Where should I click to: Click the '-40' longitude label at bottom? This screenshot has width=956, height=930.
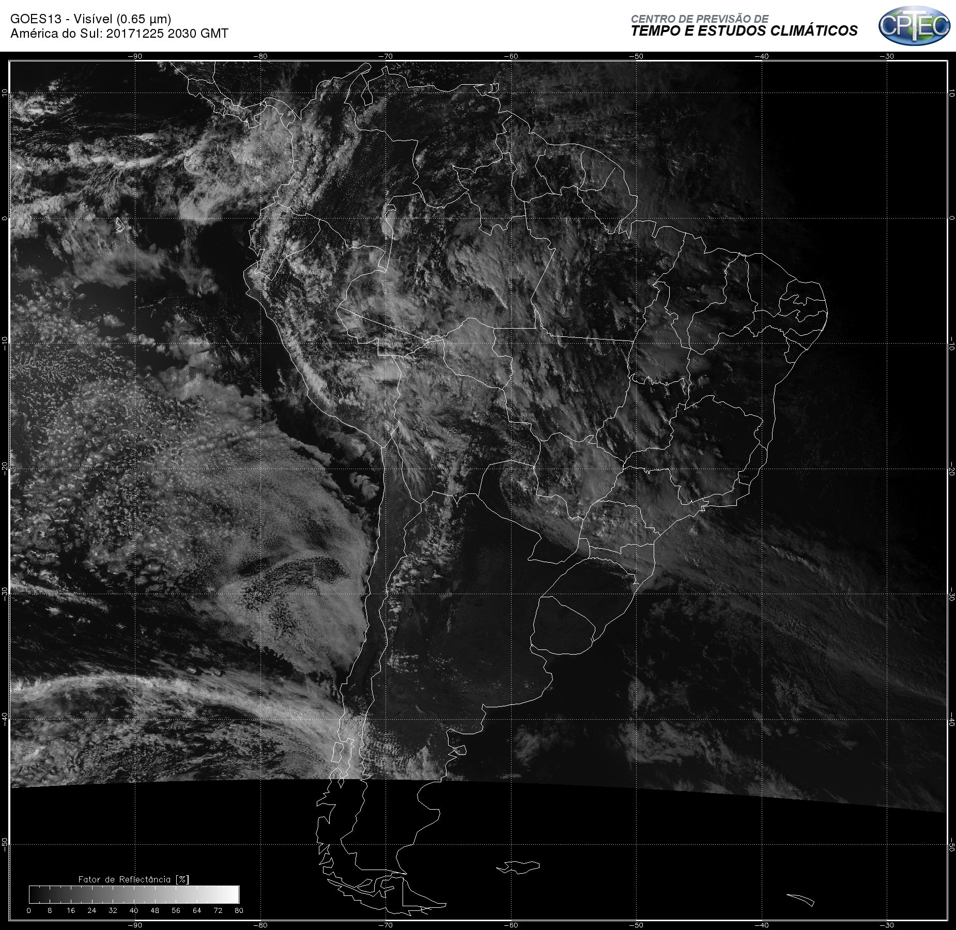tap(762, 925)
